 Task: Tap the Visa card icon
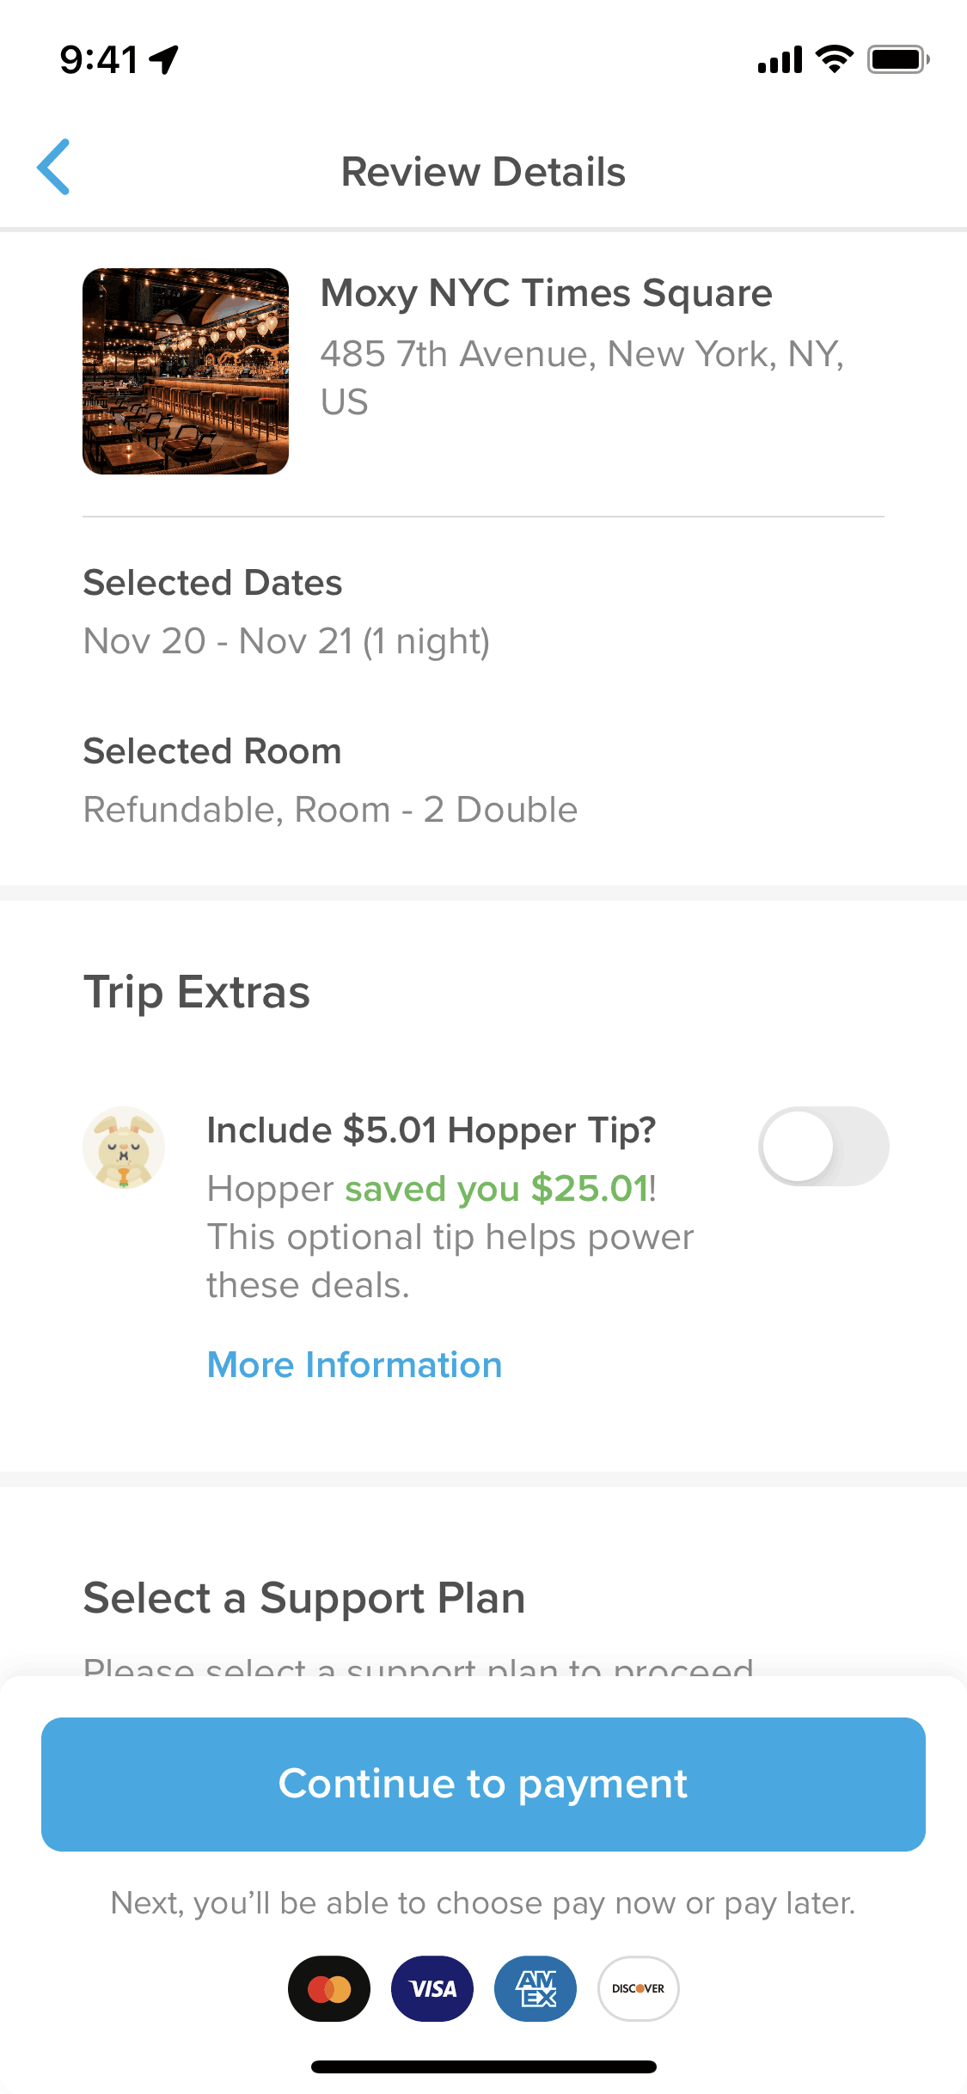pyautogui.click(x=432, y=1988)
